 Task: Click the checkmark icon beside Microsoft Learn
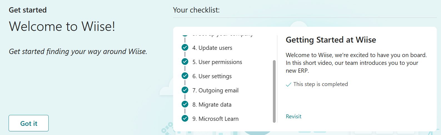185,119
